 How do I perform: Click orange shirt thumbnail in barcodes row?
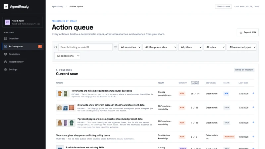[x=60, y=94]
